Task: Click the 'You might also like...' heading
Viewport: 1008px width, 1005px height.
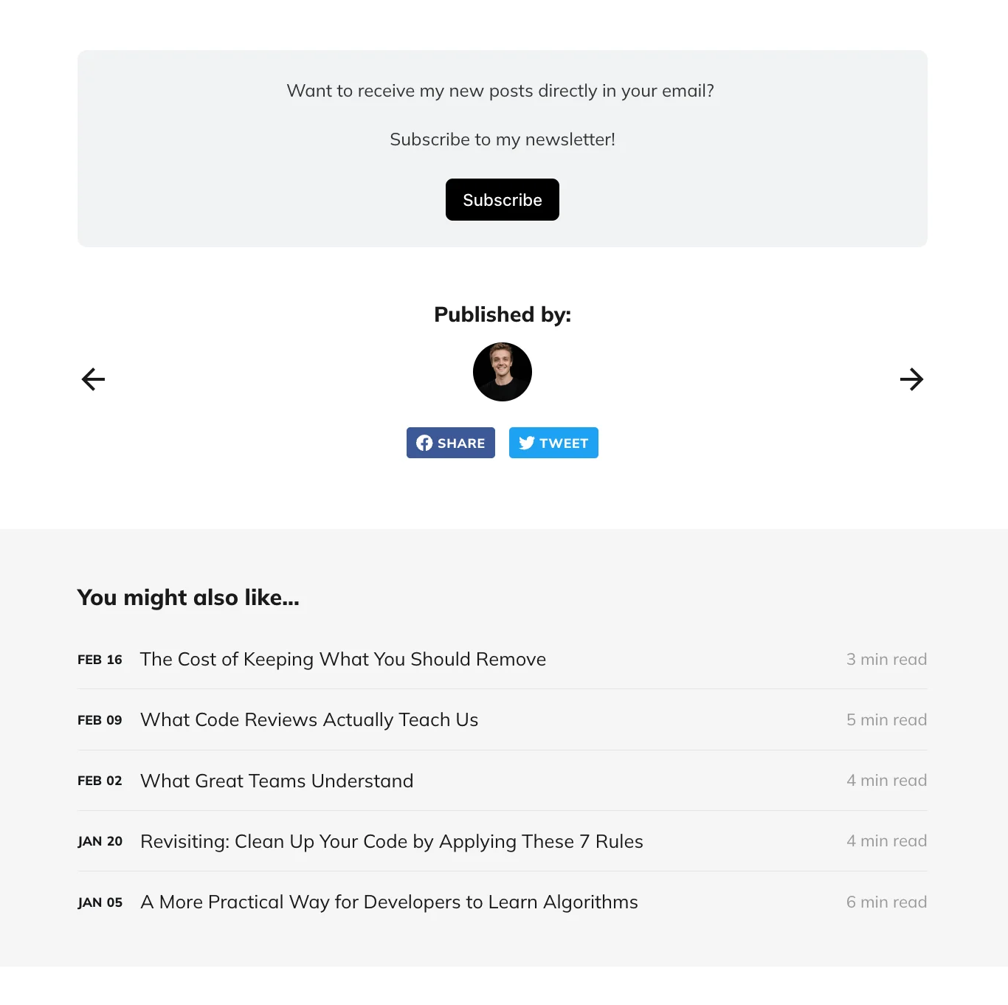Action: point(188,598)
